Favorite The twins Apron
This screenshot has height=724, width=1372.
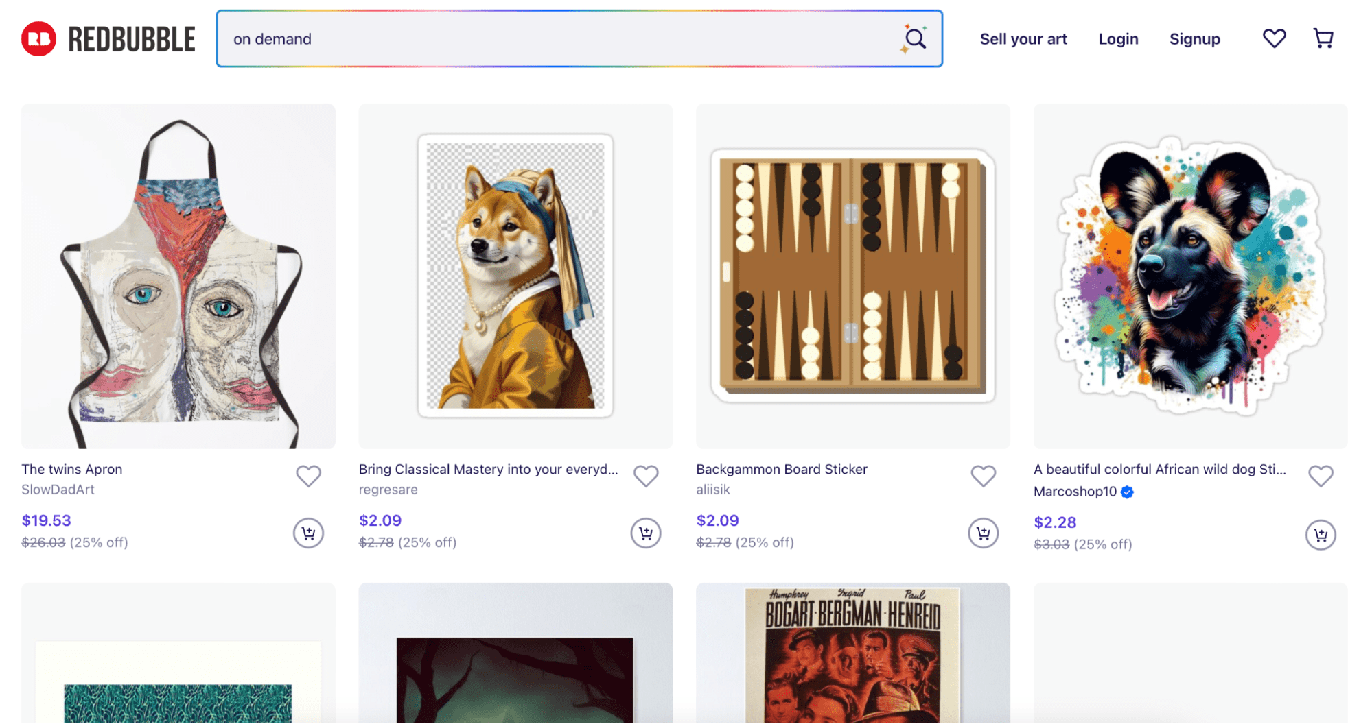click(x=308, y=475)
